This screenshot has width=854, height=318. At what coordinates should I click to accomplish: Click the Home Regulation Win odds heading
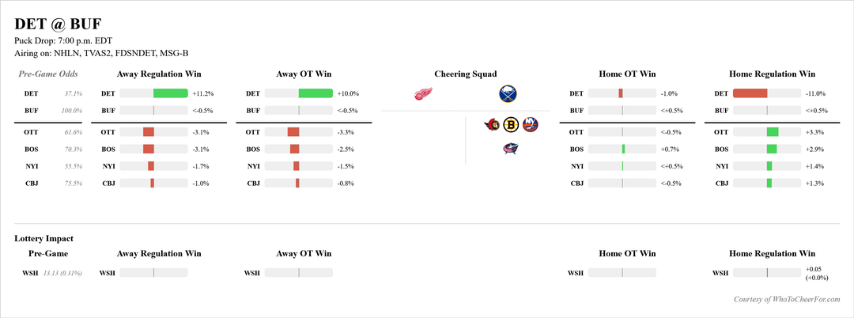[x=772, y=74]
